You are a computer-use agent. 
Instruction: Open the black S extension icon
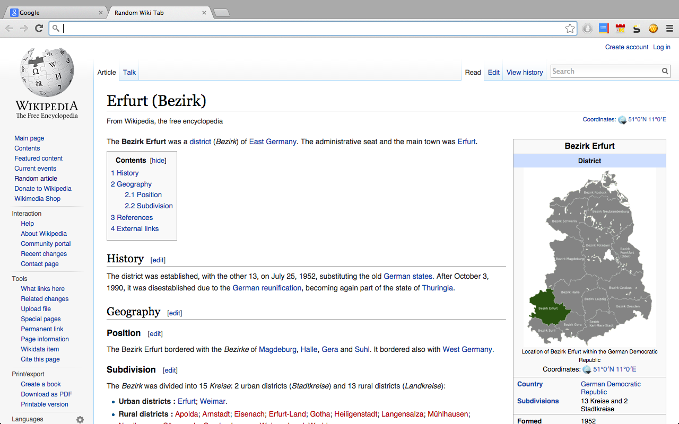[x=637, y=29]
